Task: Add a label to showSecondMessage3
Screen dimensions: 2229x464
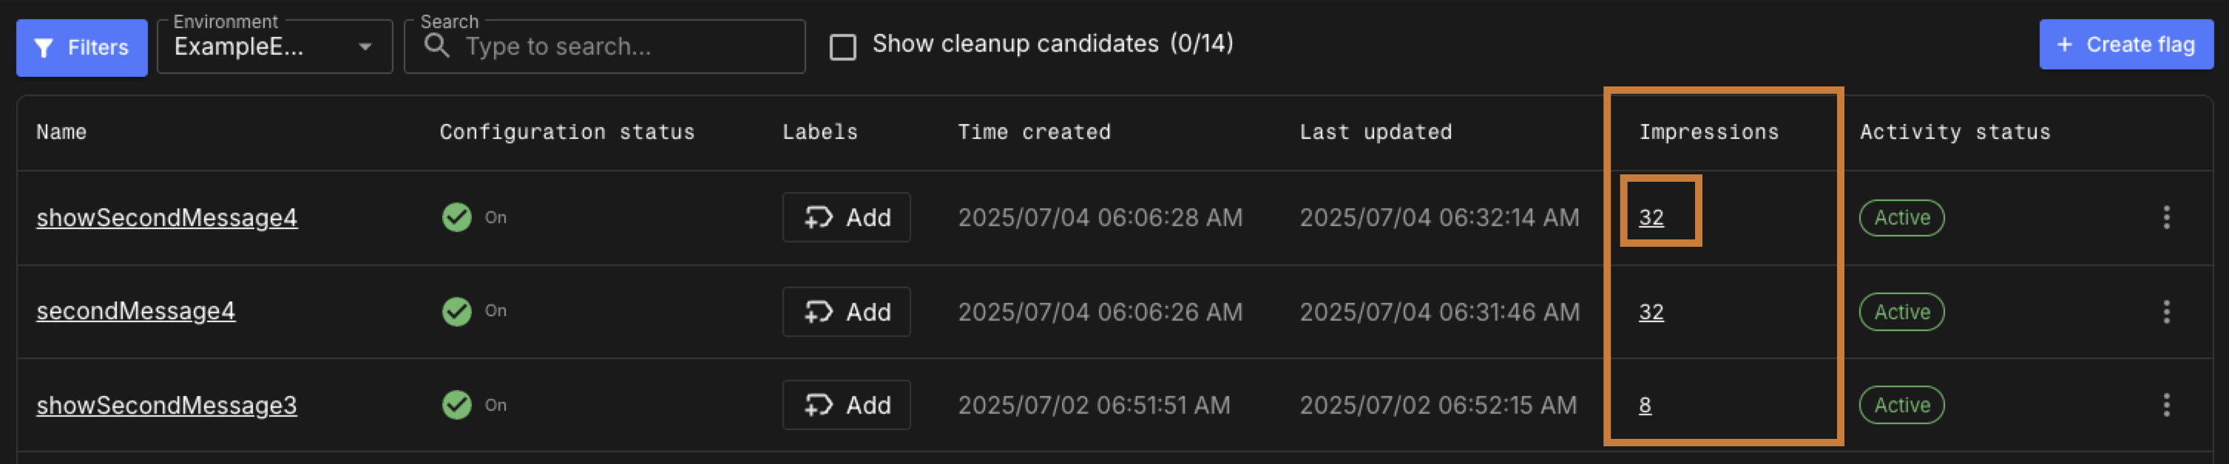Action: coord(845,405)
